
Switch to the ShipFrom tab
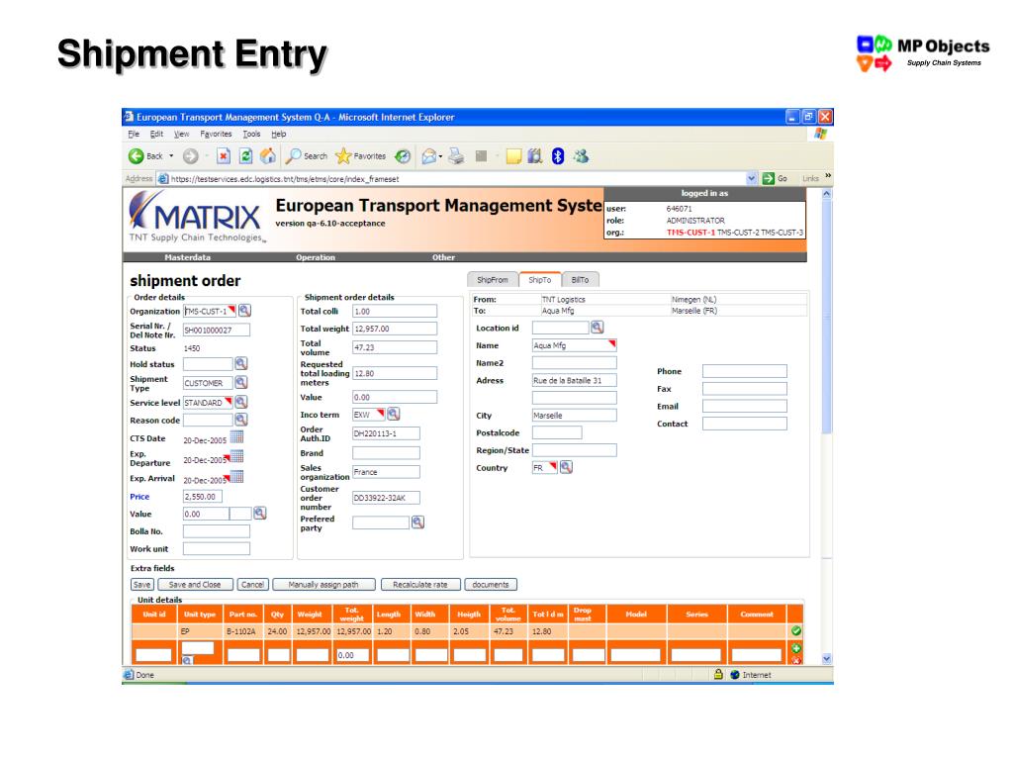click(x=493, y=280)
